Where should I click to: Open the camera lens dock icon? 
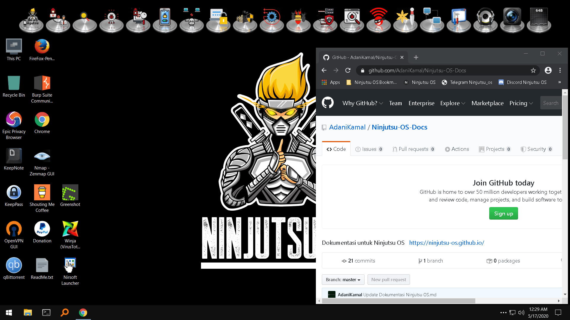click(x=512, y=20)
